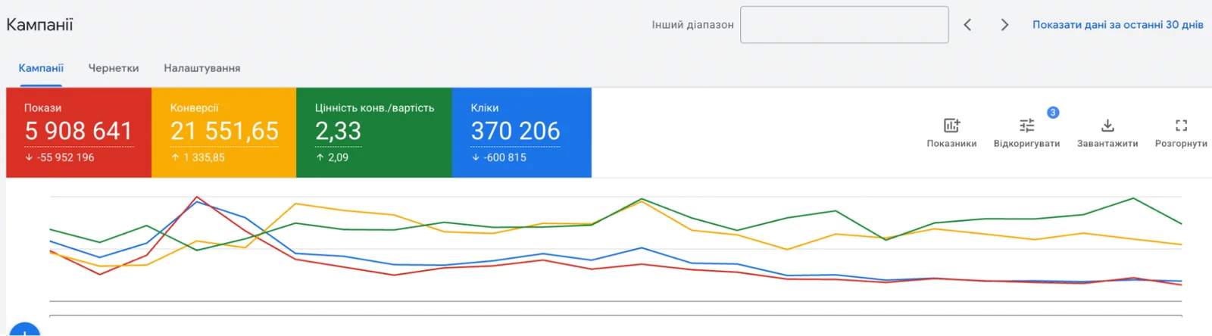Select the blue Кліки metric card
This screenshot has width=1212, height=336.
pyautogui.click(x=522, y=132)
